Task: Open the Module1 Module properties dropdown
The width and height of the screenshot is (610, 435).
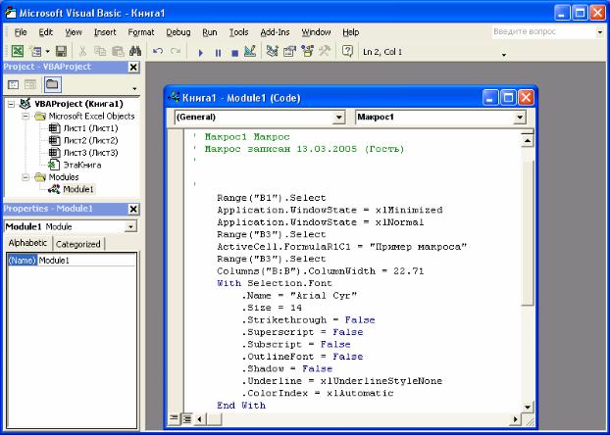Action: pos(131,226)
